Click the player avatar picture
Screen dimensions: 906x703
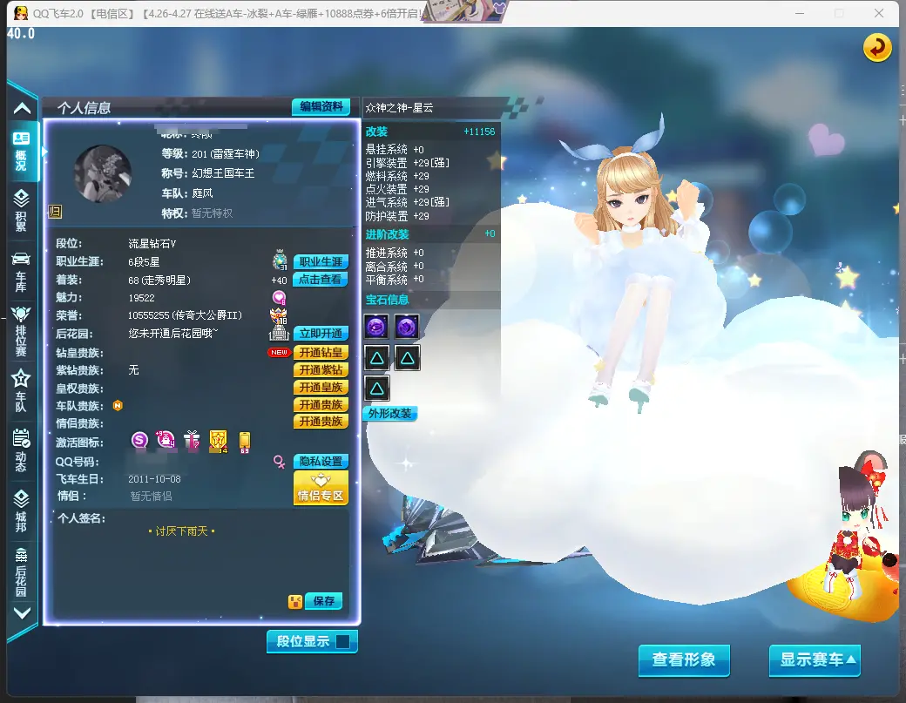coord(103,174)
